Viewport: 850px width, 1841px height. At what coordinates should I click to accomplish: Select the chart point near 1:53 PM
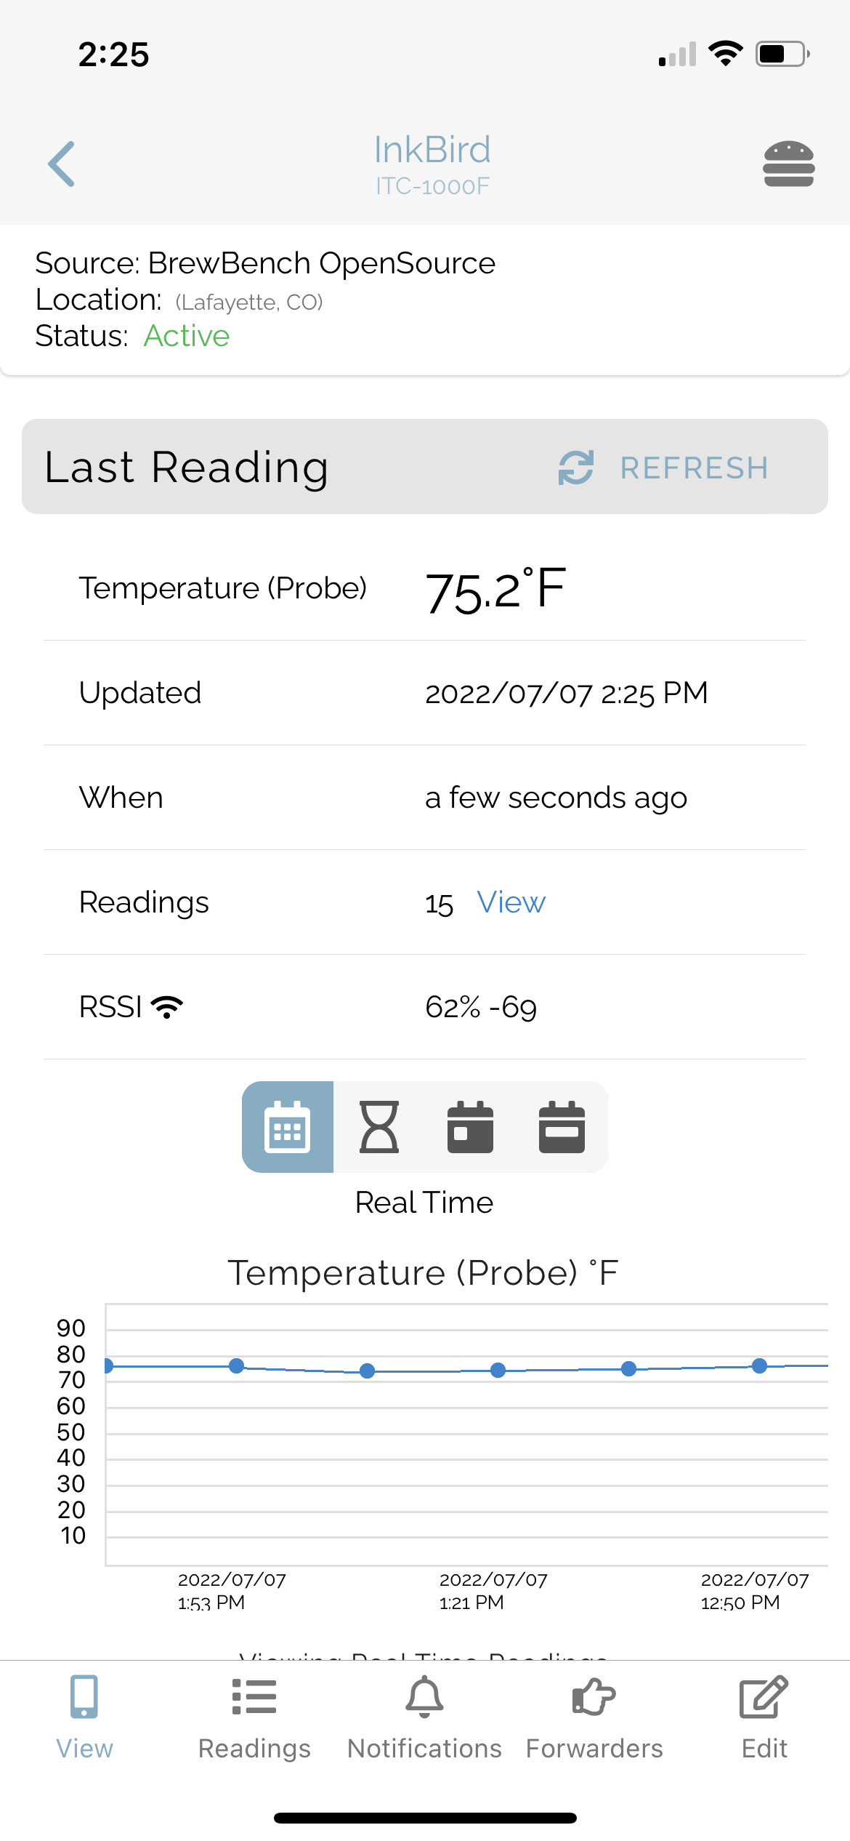(236, 1365)
